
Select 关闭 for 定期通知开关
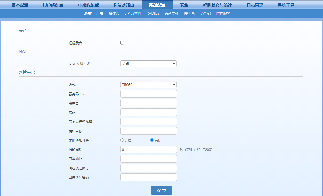coord(152,140)
